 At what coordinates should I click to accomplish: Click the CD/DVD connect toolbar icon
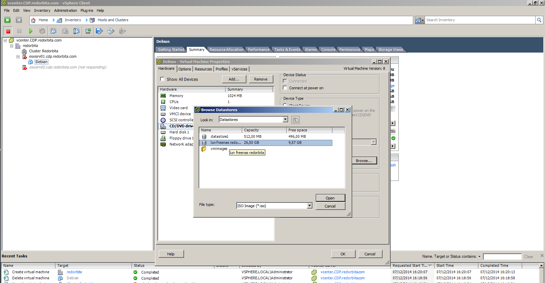111,31
